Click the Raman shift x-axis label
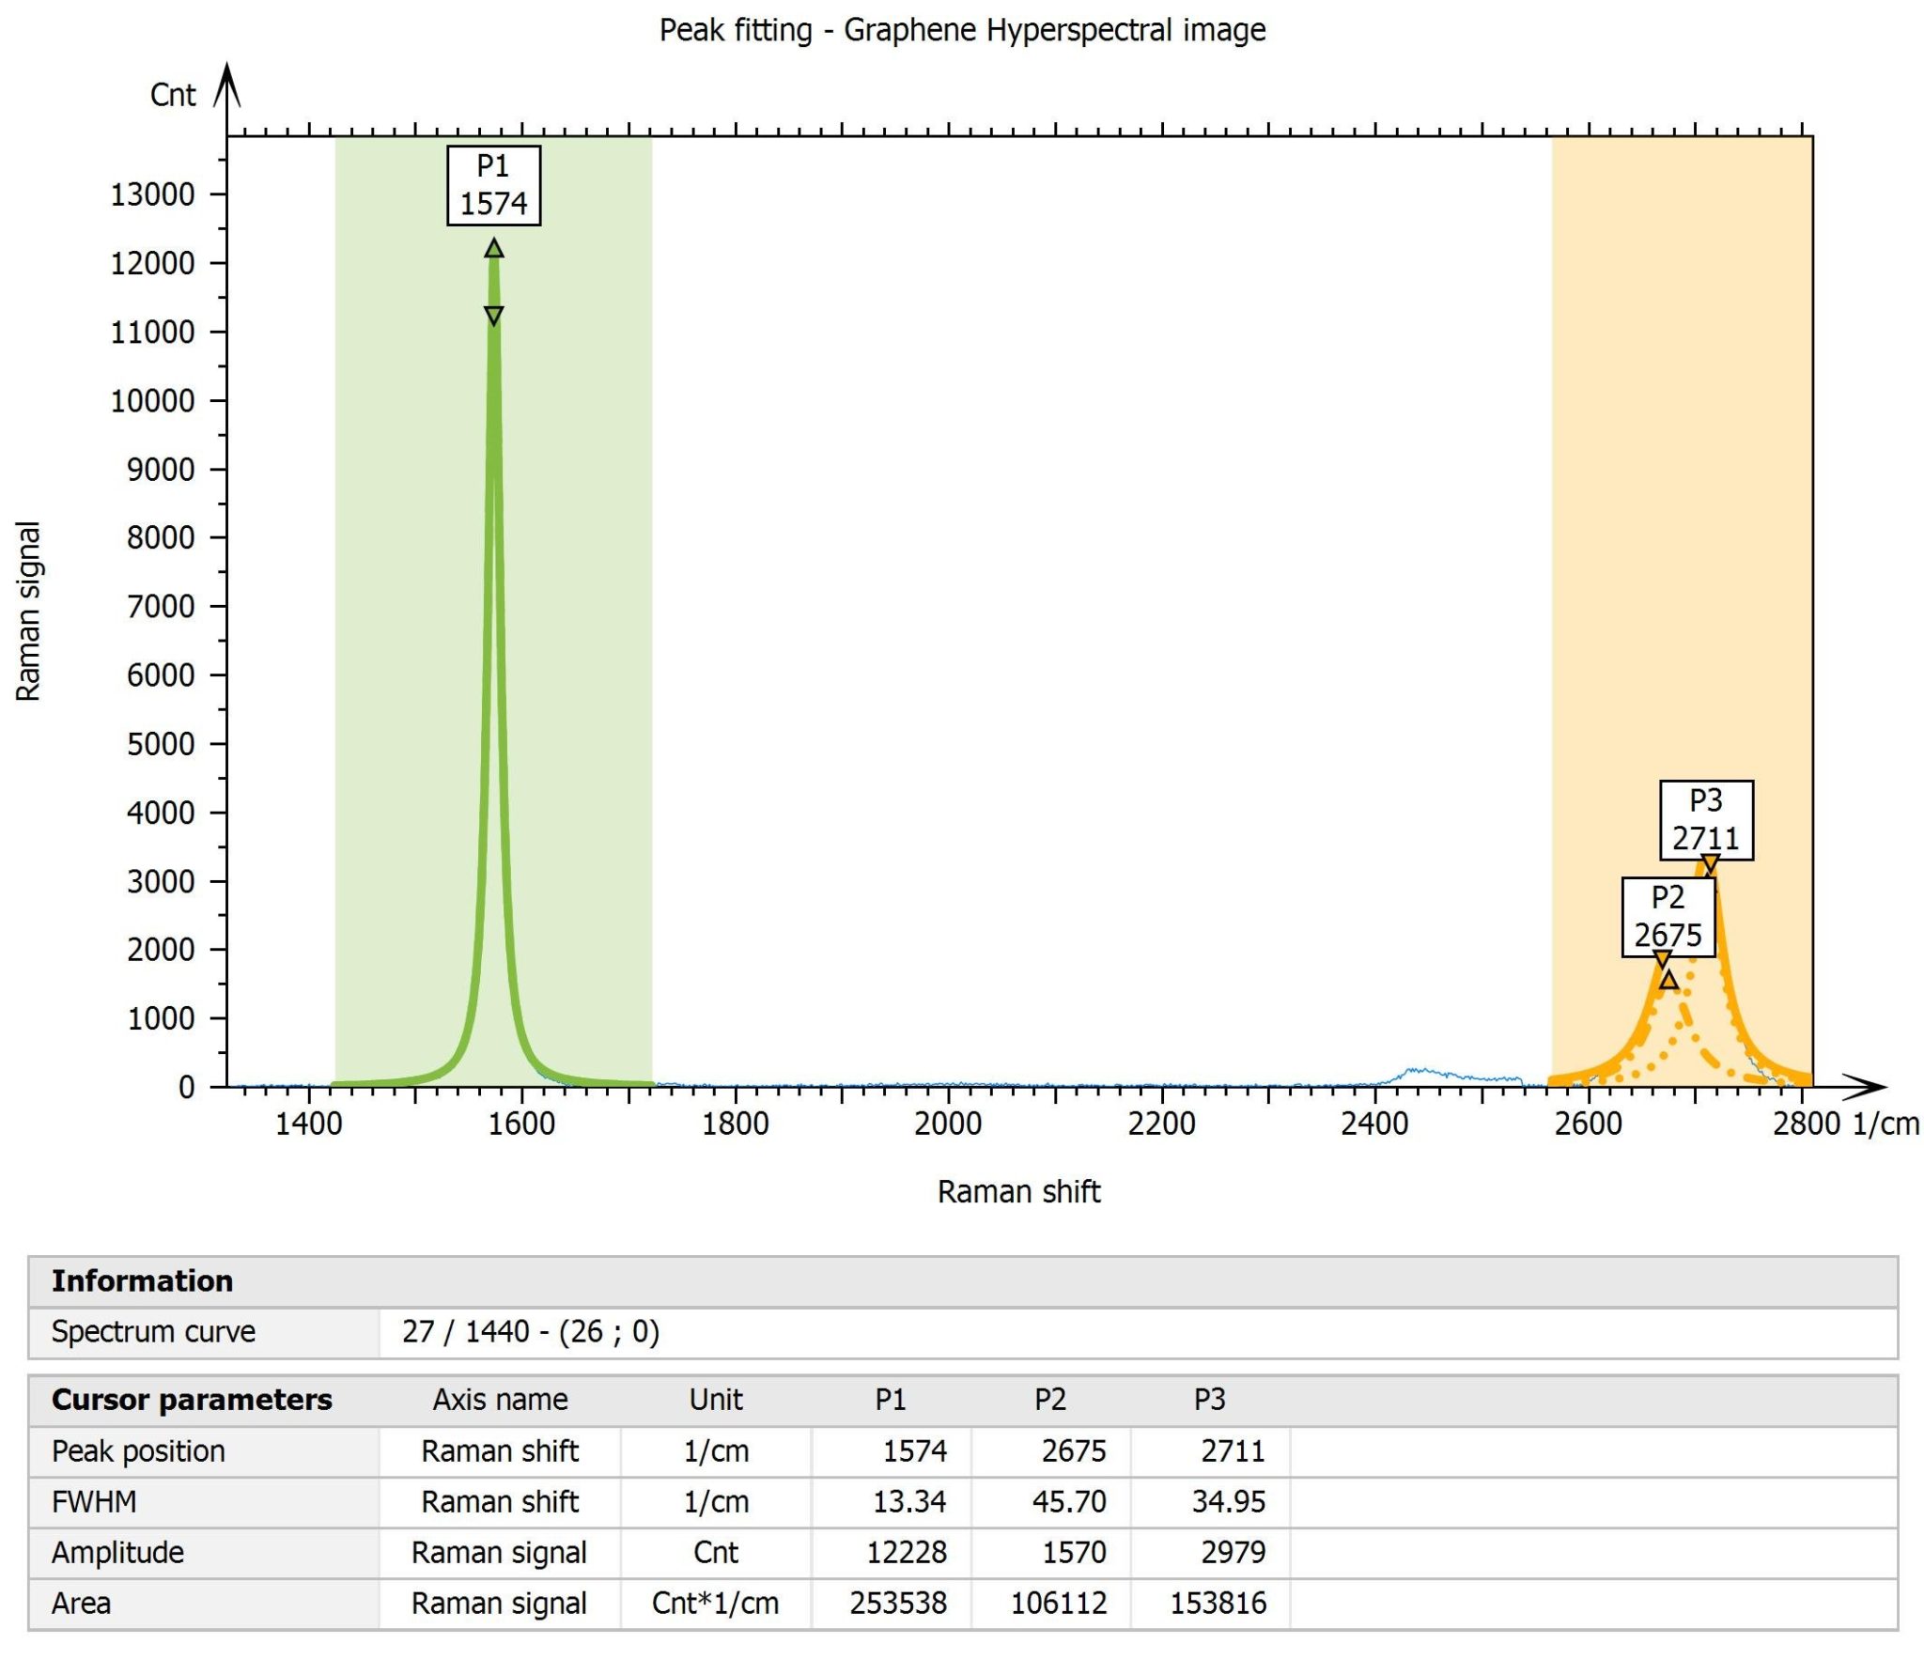The image size is (1924, 1659). (x=1018, y=1192)
